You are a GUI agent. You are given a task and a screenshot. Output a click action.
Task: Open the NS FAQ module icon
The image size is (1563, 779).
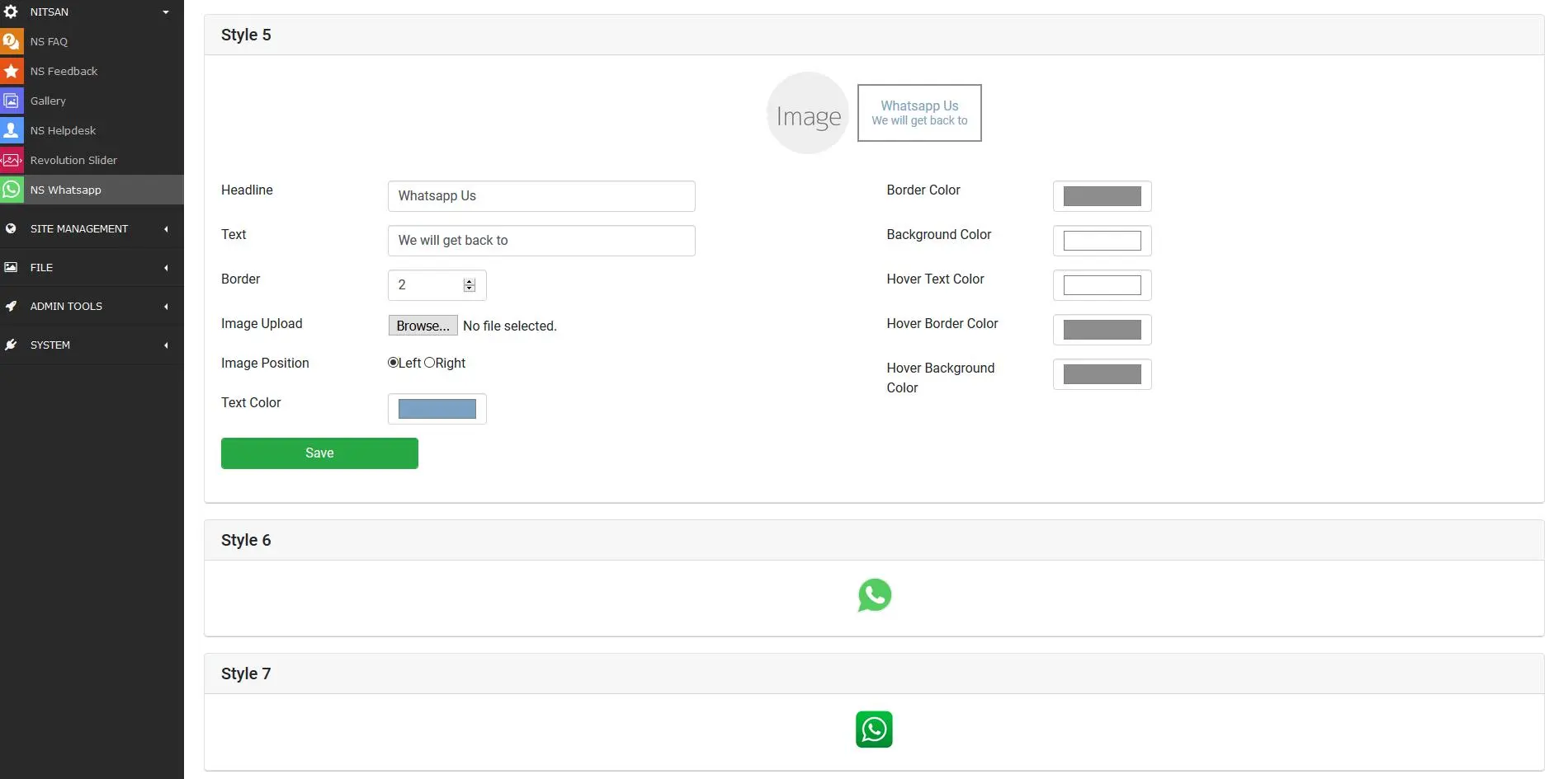coord(12,41)
